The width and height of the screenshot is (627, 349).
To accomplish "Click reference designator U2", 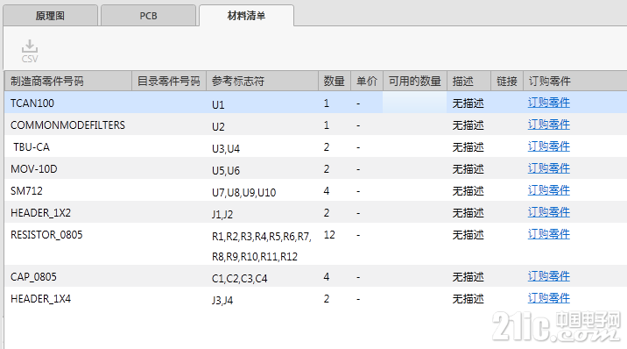I will (218, 127).
